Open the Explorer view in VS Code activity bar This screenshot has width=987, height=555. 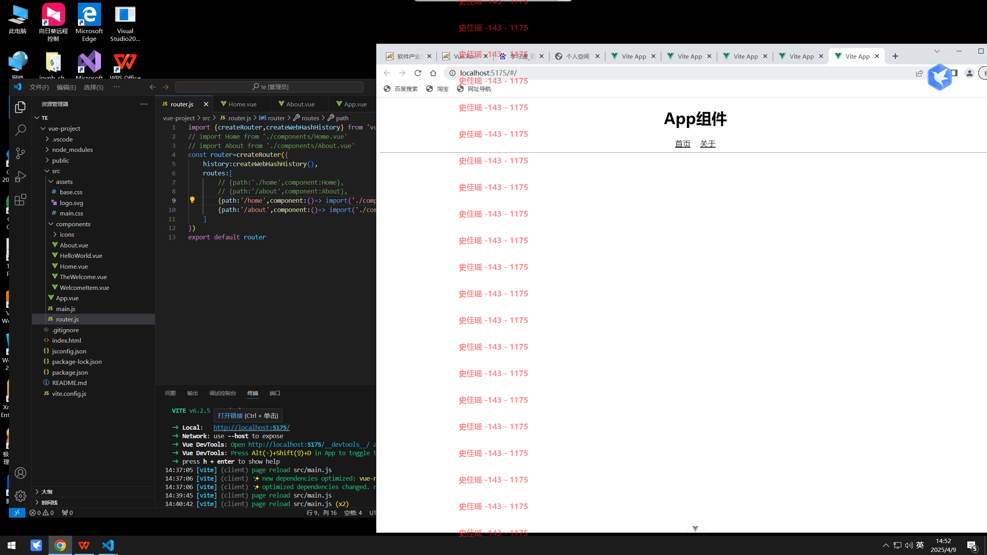tap(20, 107)
